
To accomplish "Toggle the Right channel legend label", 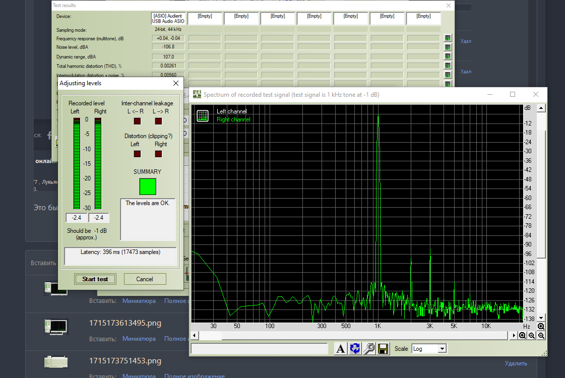I will [233, 119].
